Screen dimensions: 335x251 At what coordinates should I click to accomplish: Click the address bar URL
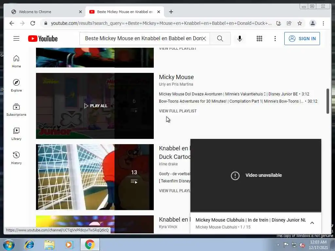[x=161, y=23]
